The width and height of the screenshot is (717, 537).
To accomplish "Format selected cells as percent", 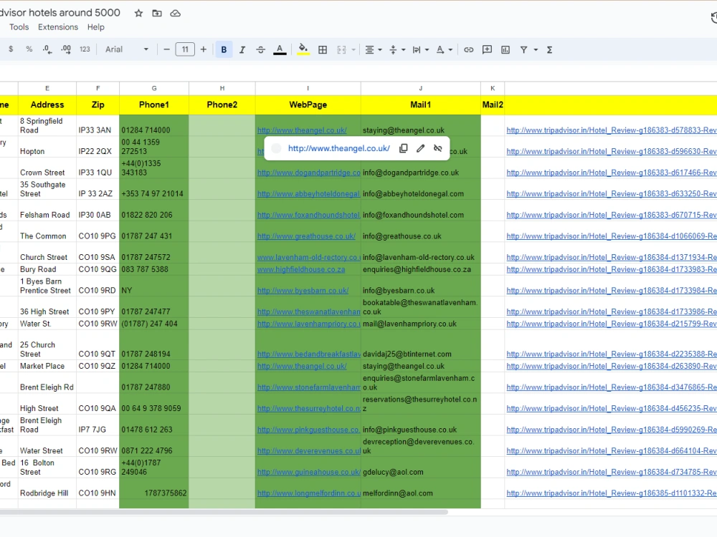I will [x=30, y=49].
